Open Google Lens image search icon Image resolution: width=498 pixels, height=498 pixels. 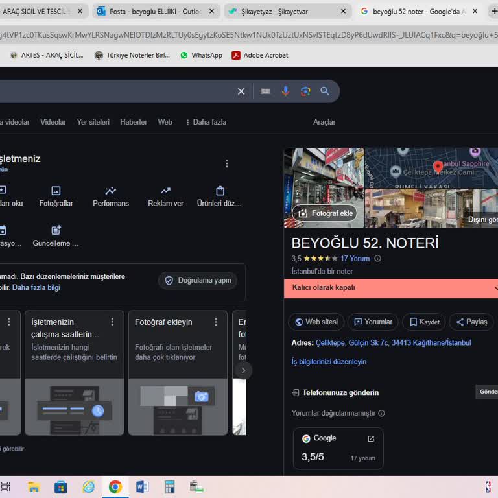tap(305, 91)
